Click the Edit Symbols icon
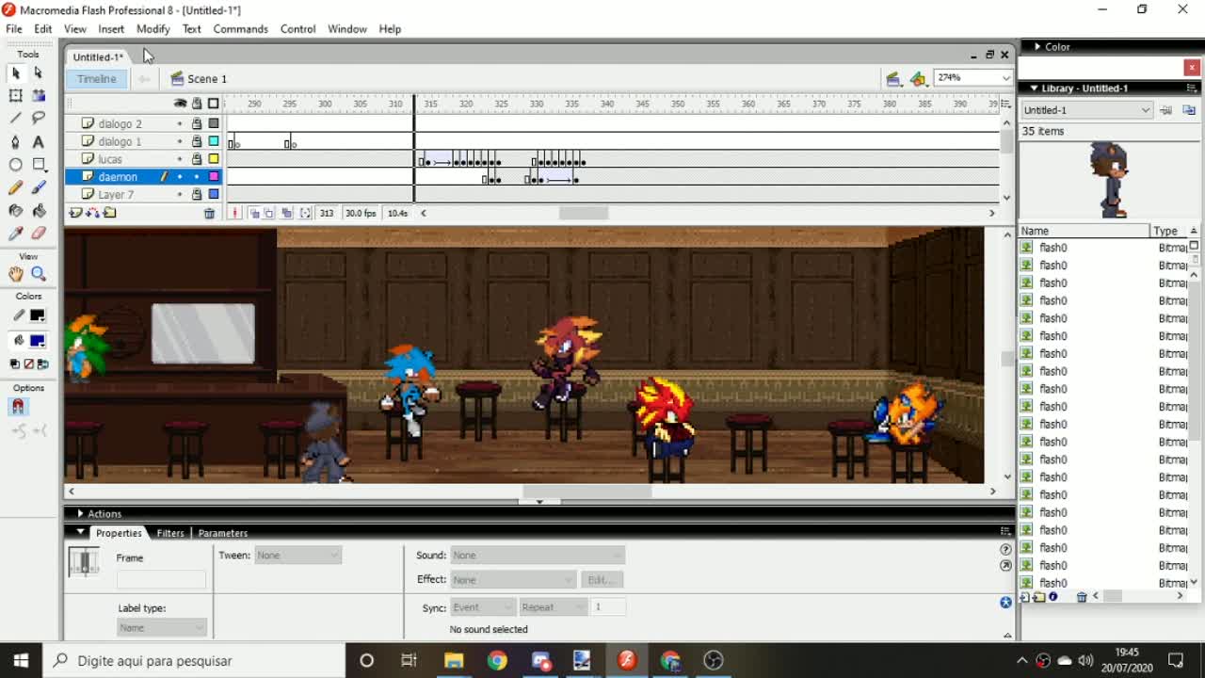1205x678 pixels. click(918, 78)
